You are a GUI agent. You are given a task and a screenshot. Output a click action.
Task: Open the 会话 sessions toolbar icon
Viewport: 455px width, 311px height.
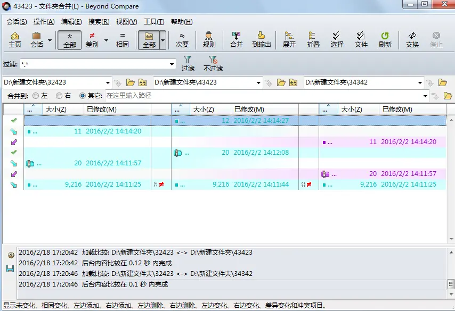coord(37,40)
